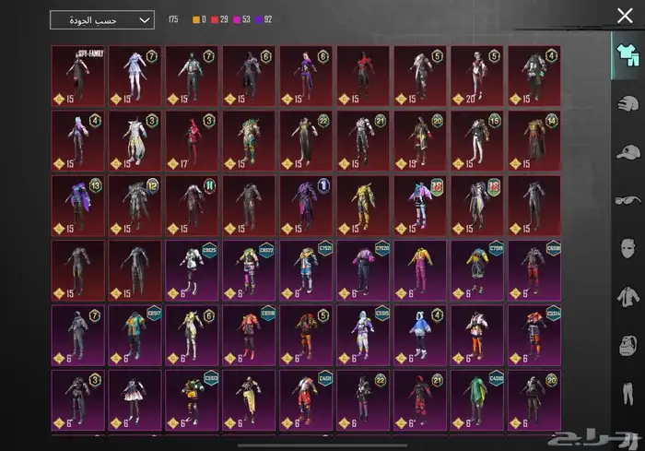This screenshot has height=451, width=645.
Task: Open the cap headwear category
Action: pos(625,152)
